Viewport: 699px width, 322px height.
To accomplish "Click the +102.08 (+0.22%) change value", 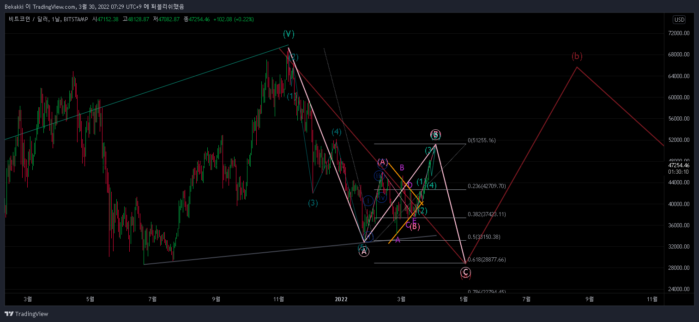I will 233,19.
